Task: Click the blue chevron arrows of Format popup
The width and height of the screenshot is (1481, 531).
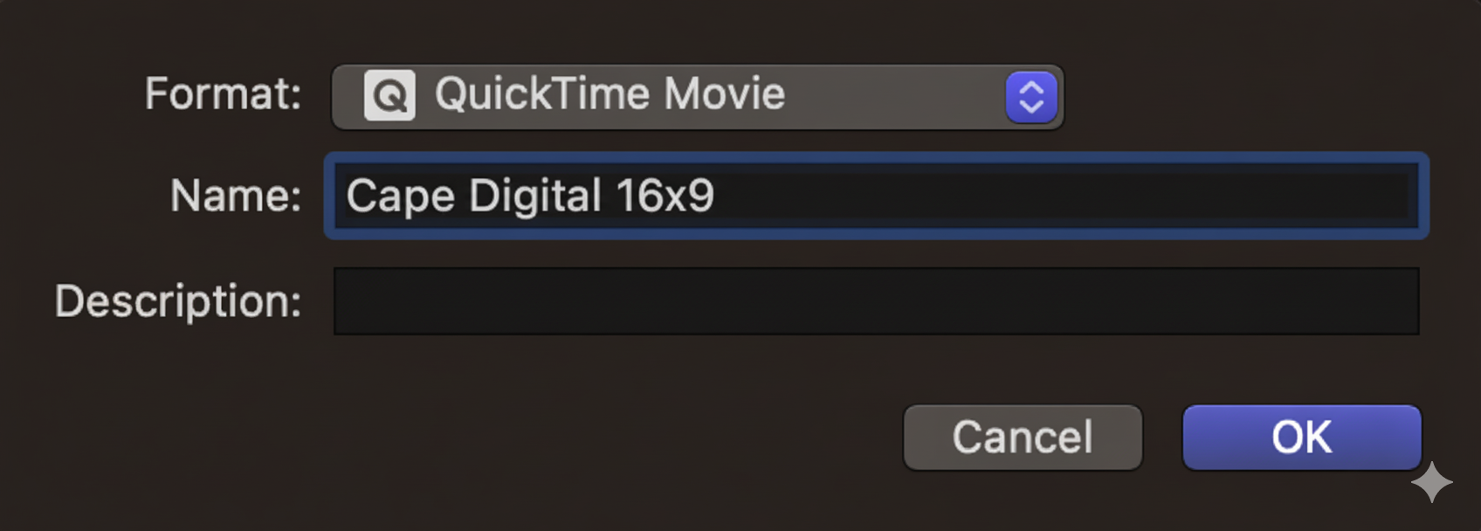Action: coord(1031,97)
